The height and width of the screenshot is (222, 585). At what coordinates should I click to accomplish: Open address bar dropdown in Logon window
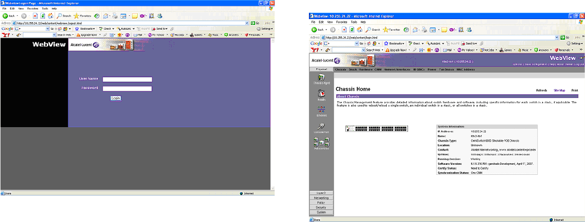point(248,23)
